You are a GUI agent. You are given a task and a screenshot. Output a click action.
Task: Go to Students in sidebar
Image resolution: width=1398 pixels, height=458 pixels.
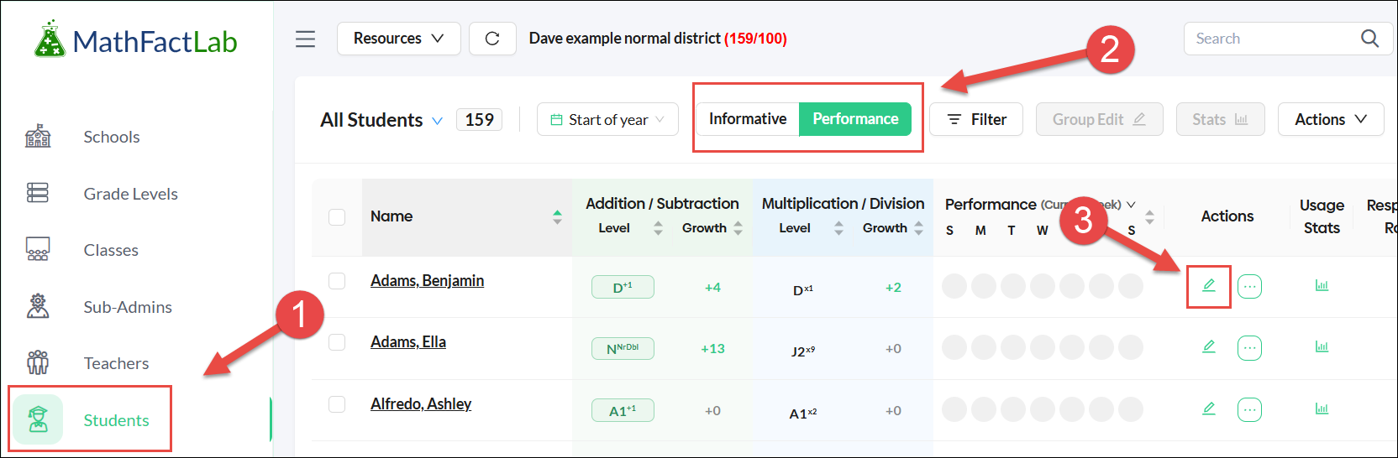(117, 420)
